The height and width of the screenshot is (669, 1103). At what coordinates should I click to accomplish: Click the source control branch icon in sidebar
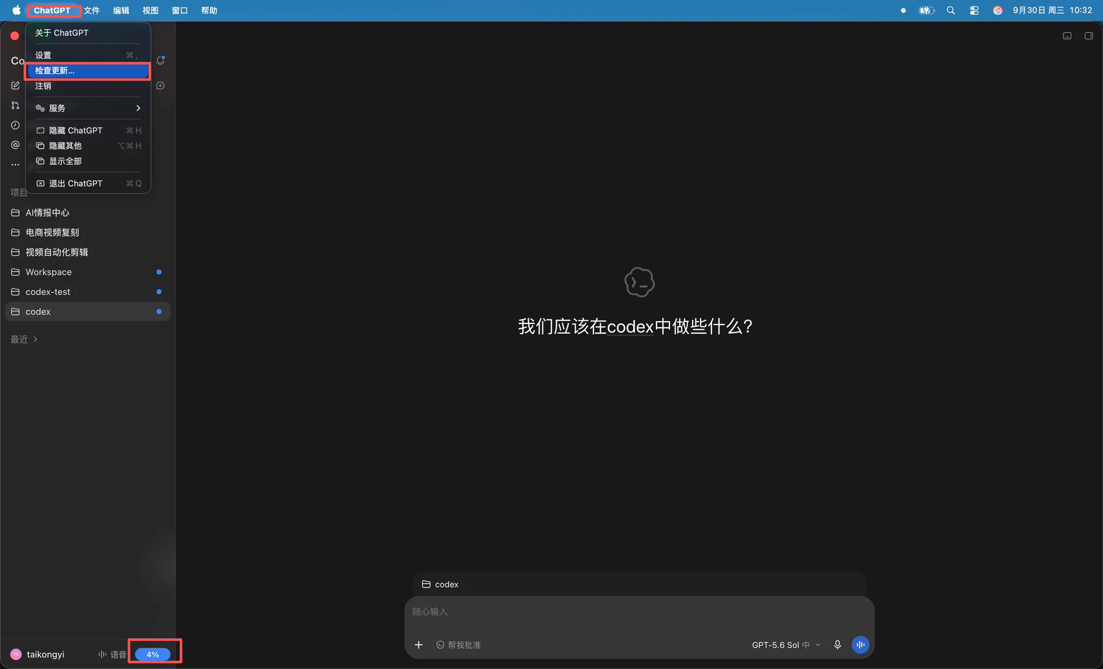point(15,105)
